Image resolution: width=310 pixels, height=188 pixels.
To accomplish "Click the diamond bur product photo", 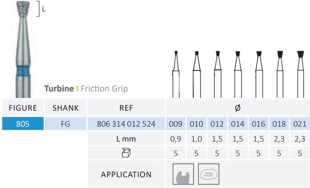I will point(23,49).
